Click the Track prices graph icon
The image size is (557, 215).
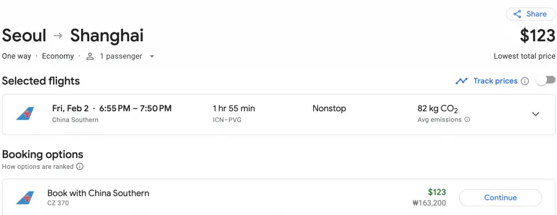click(x=461, y=81)
